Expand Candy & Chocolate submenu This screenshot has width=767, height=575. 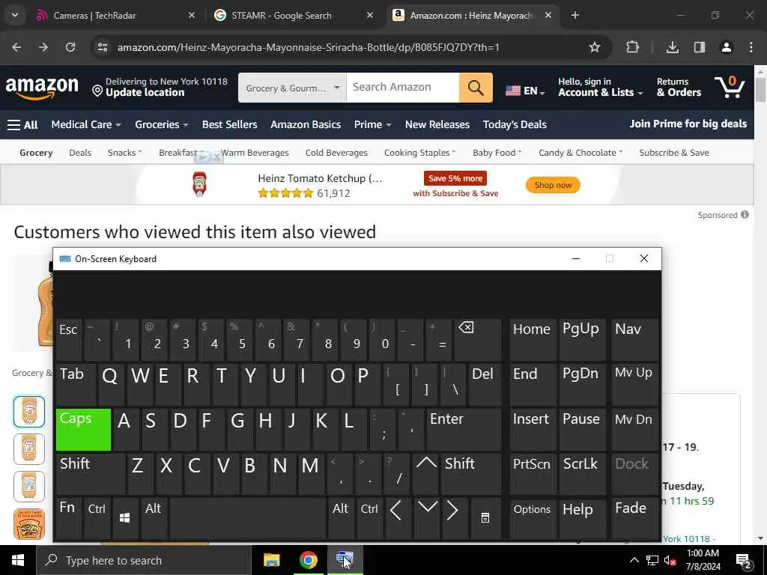(x=580, y=153)
